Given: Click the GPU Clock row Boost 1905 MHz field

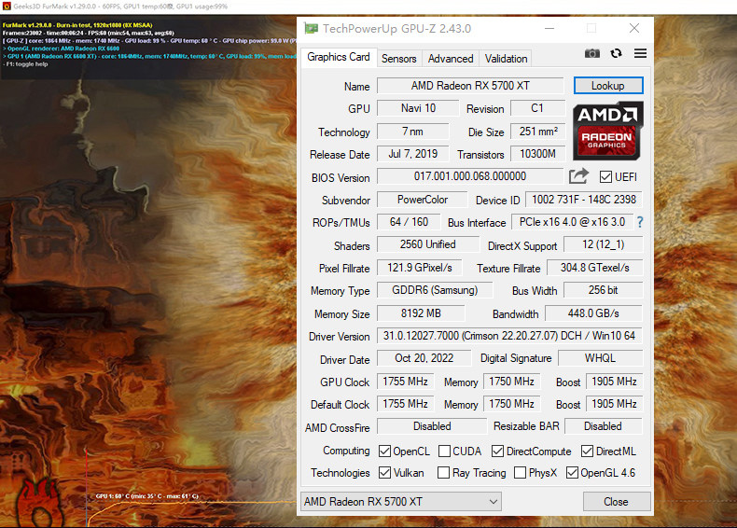Looking at the screenshot, I should [615, 382].
